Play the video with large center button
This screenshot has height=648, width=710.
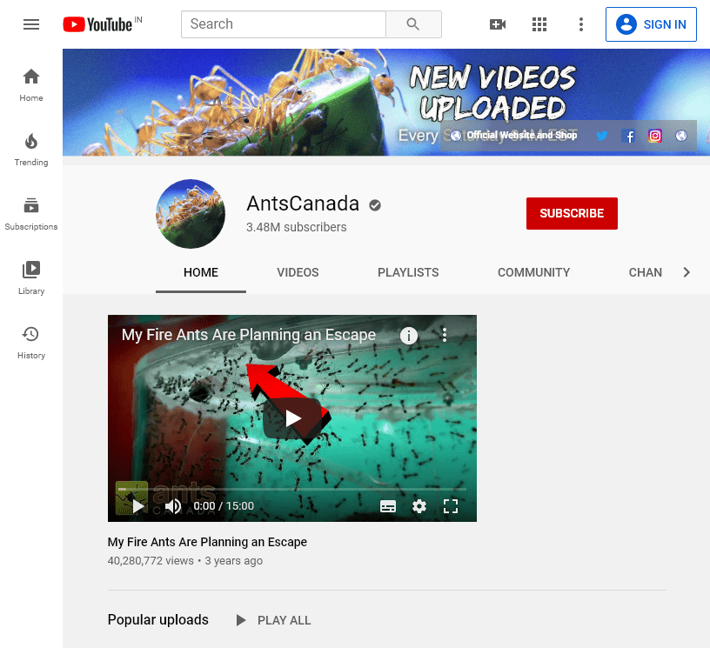pos(293,418)
